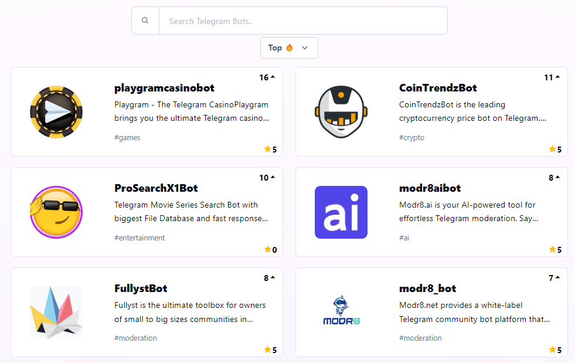Viewport: 575px width, 363px height.
Task: Click the playgramcasinobot casino chip logo
Action: [x=56, y=112]
